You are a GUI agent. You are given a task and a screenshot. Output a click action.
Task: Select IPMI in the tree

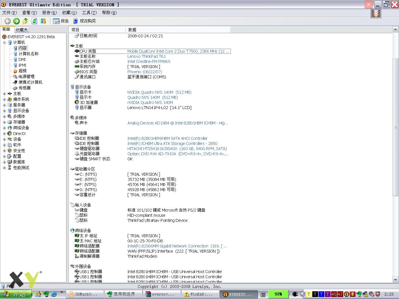click(x=22, y=65)
